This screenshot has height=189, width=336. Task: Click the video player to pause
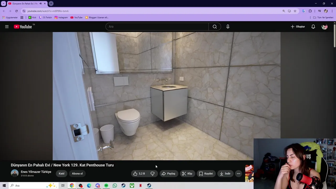pyautogui.click(x=166, y=96)
